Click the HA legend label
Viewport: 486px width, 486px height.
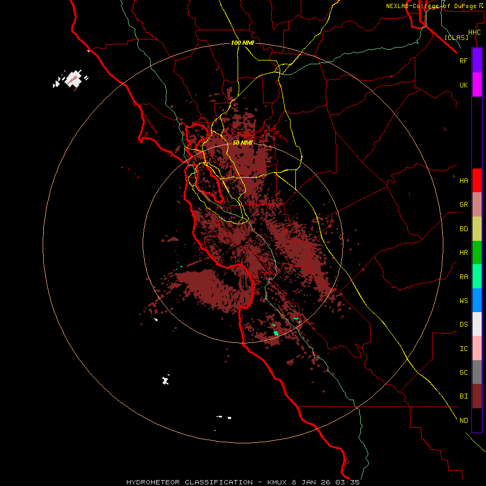coord(463,181)
